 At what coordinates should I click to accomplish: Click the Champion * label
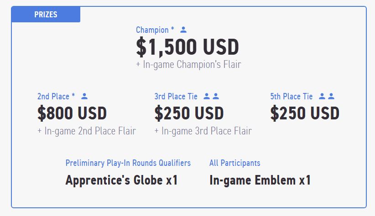click(155, 30)
